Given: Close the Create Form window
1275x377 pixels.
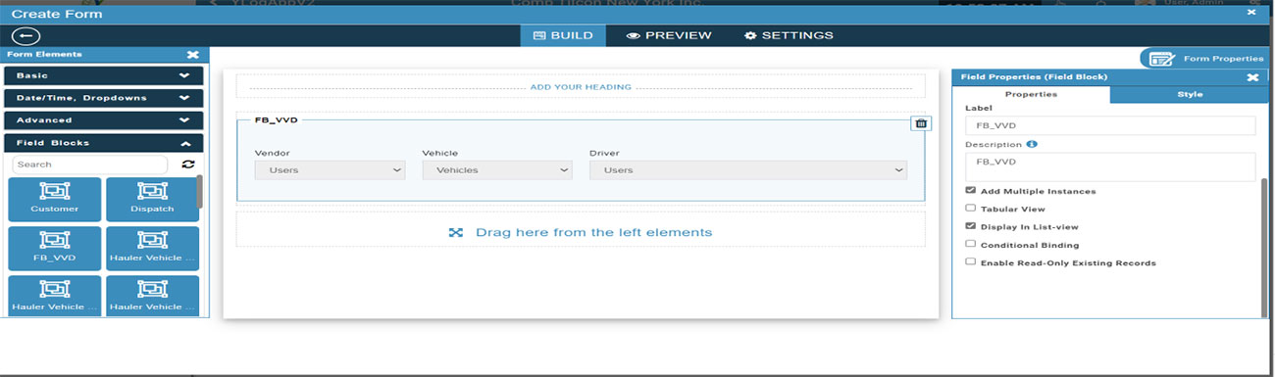Looking at the screenshot, I should 1251,13.
